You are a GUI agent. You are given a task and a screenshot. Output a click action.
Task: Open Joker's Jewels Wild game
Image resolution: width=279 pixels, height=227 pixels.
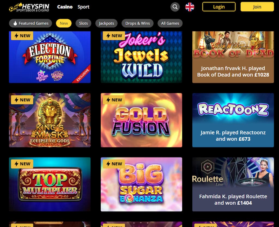coord(141,57)
